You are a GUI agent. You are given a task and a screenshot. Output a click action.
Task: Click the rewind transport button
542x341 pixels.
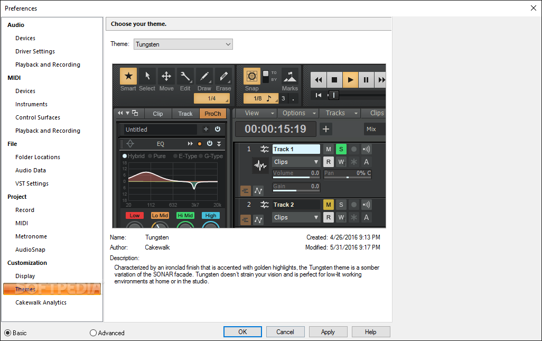coord(319,80)
